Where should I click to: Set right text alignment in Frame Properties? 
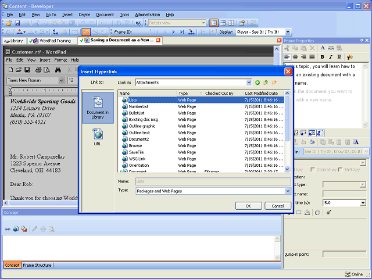click(303, 57)
